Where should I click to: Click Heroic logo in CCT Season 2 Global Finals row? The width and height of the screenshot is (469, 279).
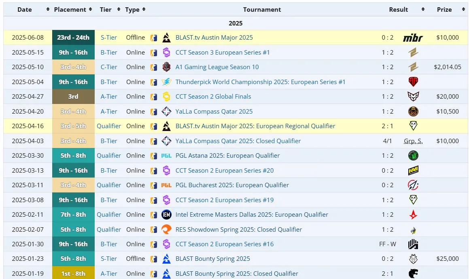(413, 96)
